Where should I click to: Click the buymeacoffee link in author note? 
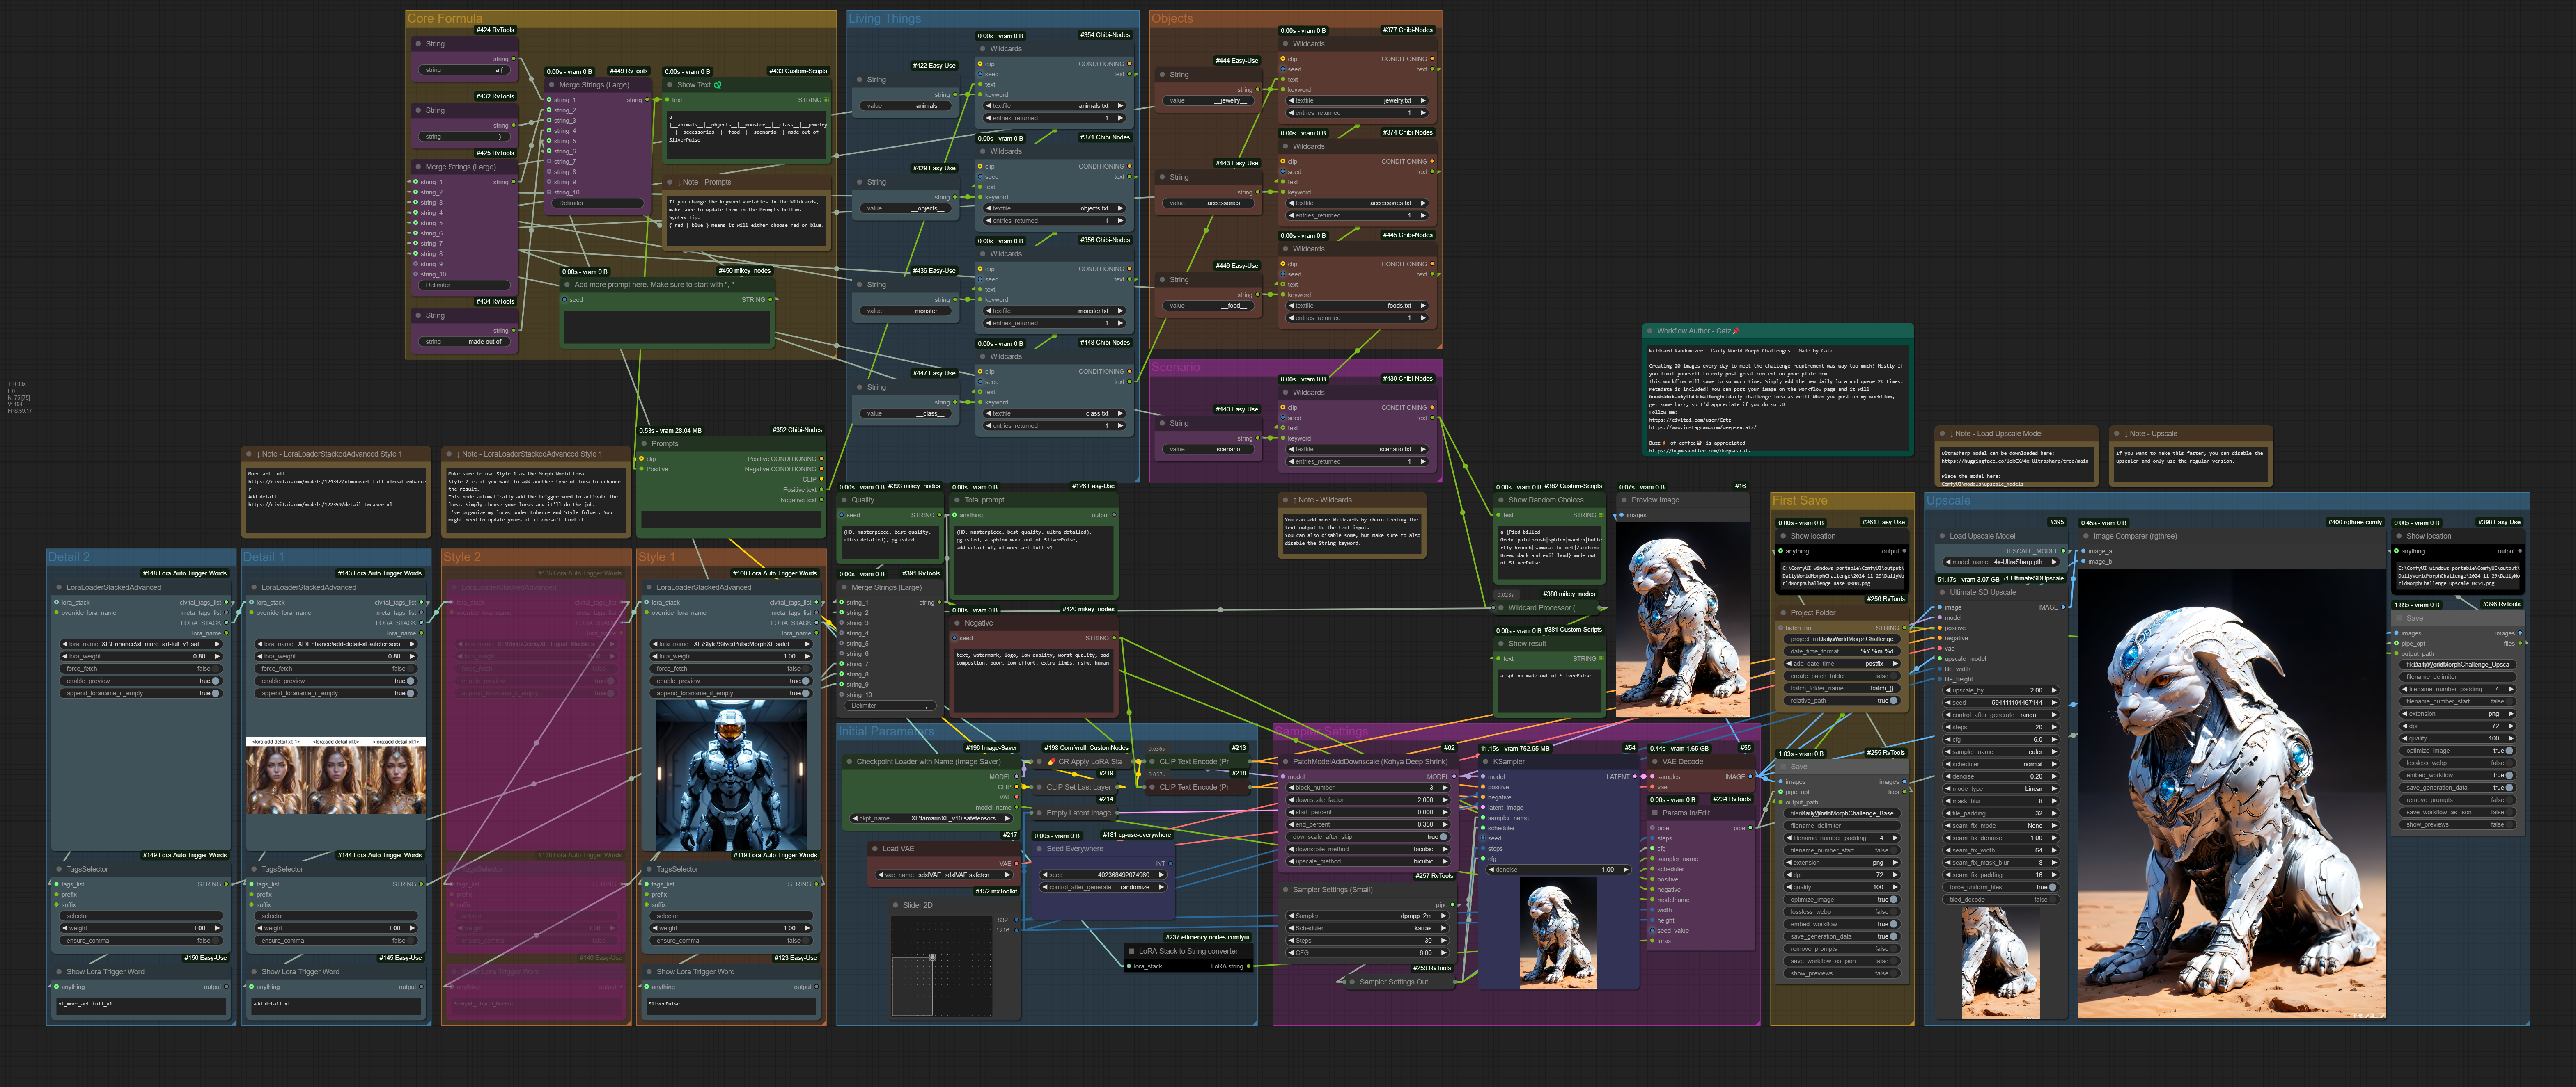click(x=1700, y=450)
